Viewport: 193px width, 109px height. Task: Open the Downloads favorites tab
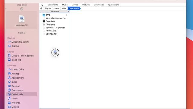click(x=99, y=5)
